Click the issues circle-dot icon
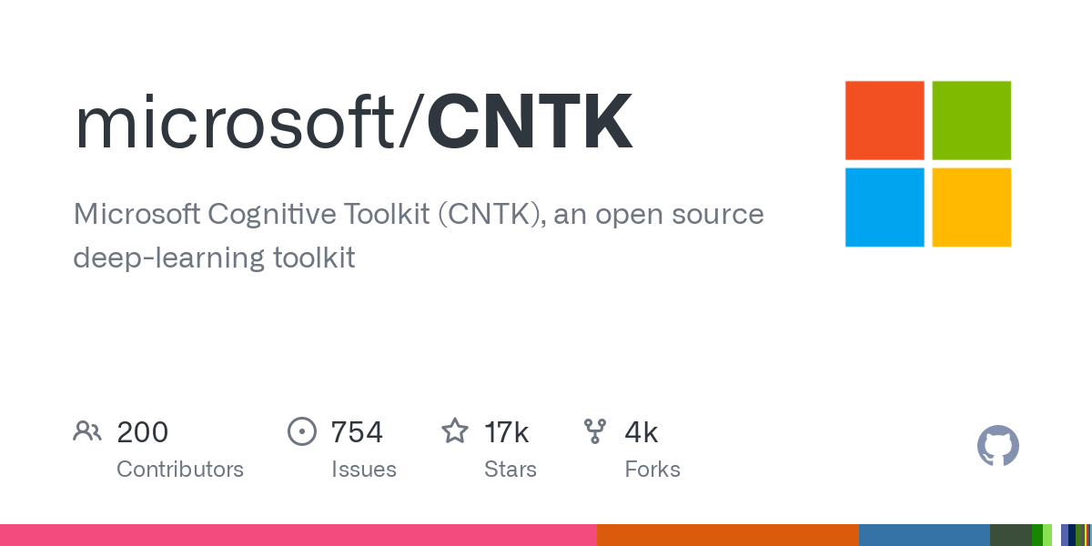The width and height of the screenshot is (1092, 546). pyautogui.click(x=301, y=431)
